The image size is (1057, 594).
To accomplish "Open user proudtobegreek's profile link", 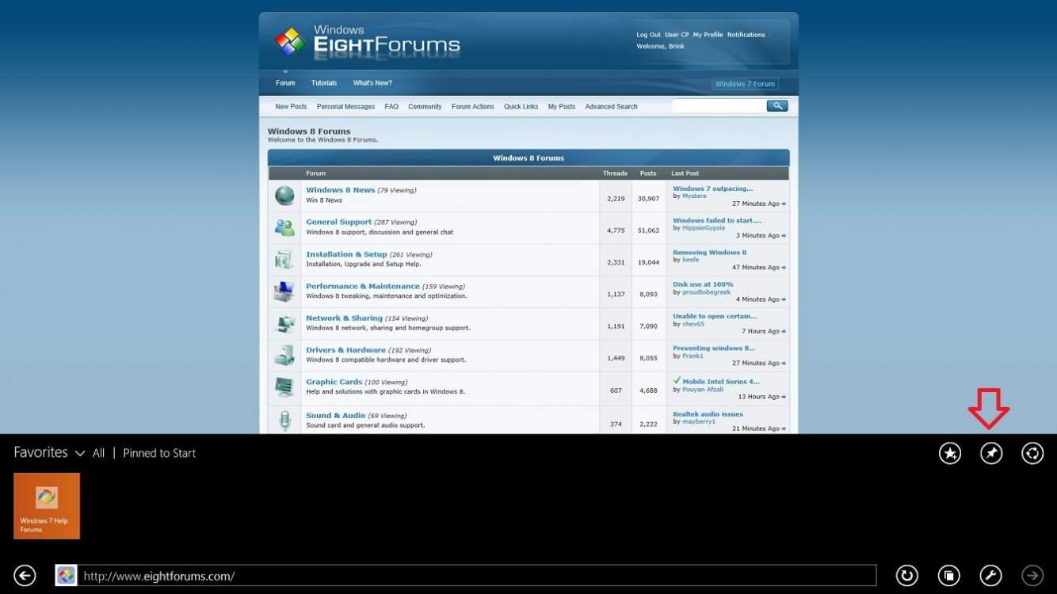I will [x=706, y=292].
